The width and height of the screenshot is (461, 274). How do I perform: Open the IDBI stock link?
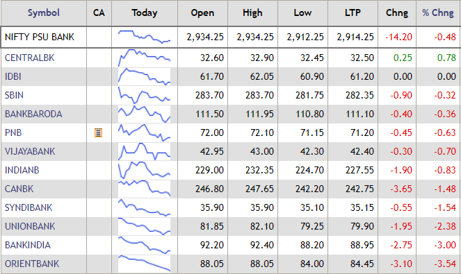(13, 76)
